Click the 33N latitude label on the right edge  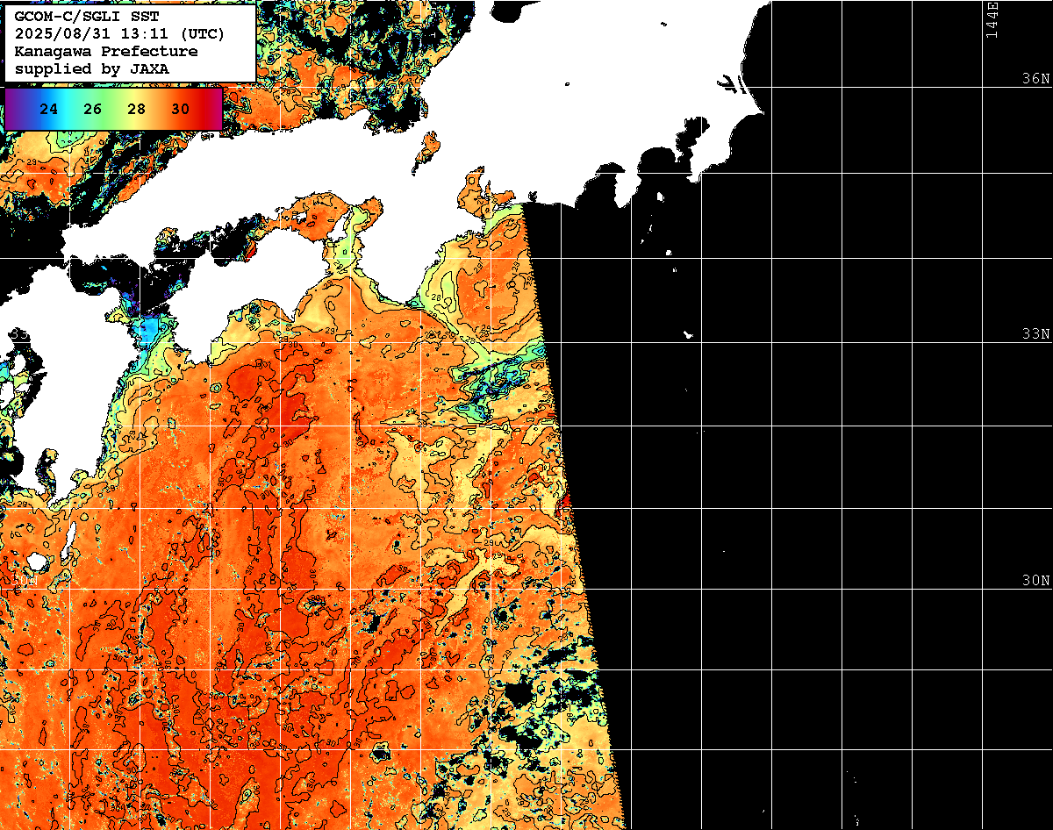1035,334
